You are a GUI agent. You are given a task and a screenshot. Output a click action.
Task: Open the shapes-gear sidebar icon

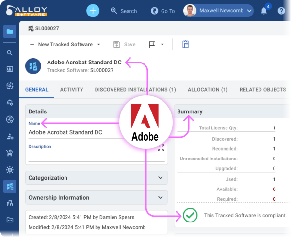10,136
